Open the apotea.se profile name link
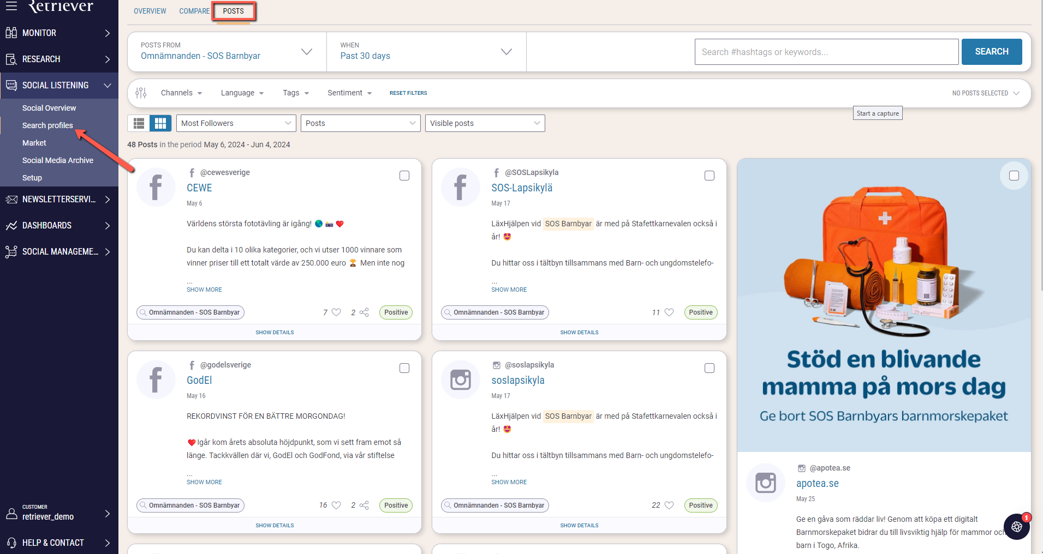 pyautogui.click(x=817, y=483)
